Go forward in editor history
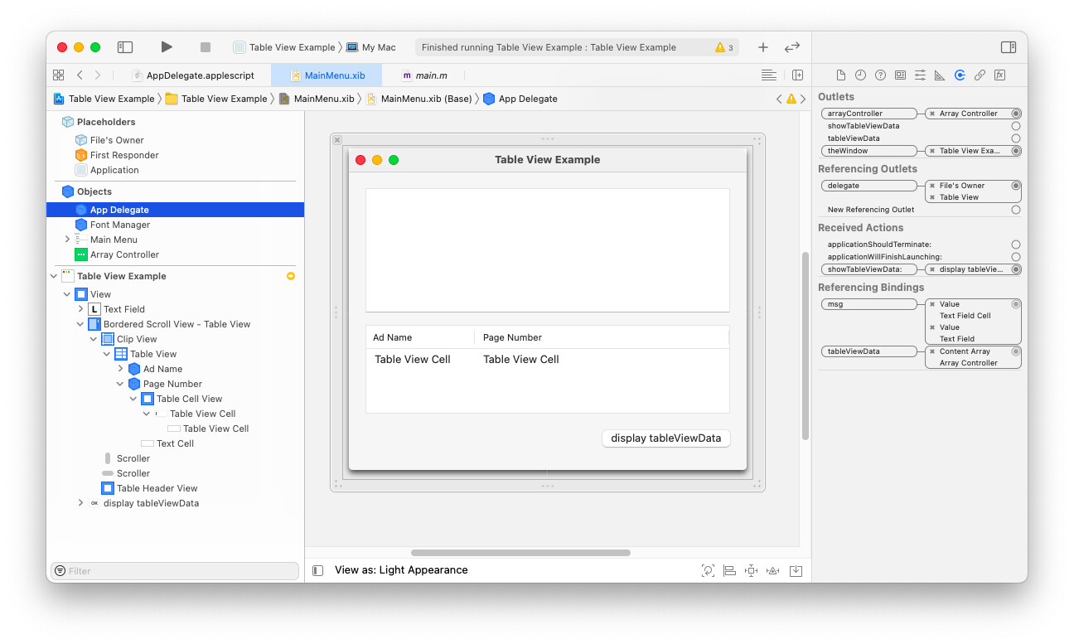Screen dimensions: 1074x644 click(98, 75)
